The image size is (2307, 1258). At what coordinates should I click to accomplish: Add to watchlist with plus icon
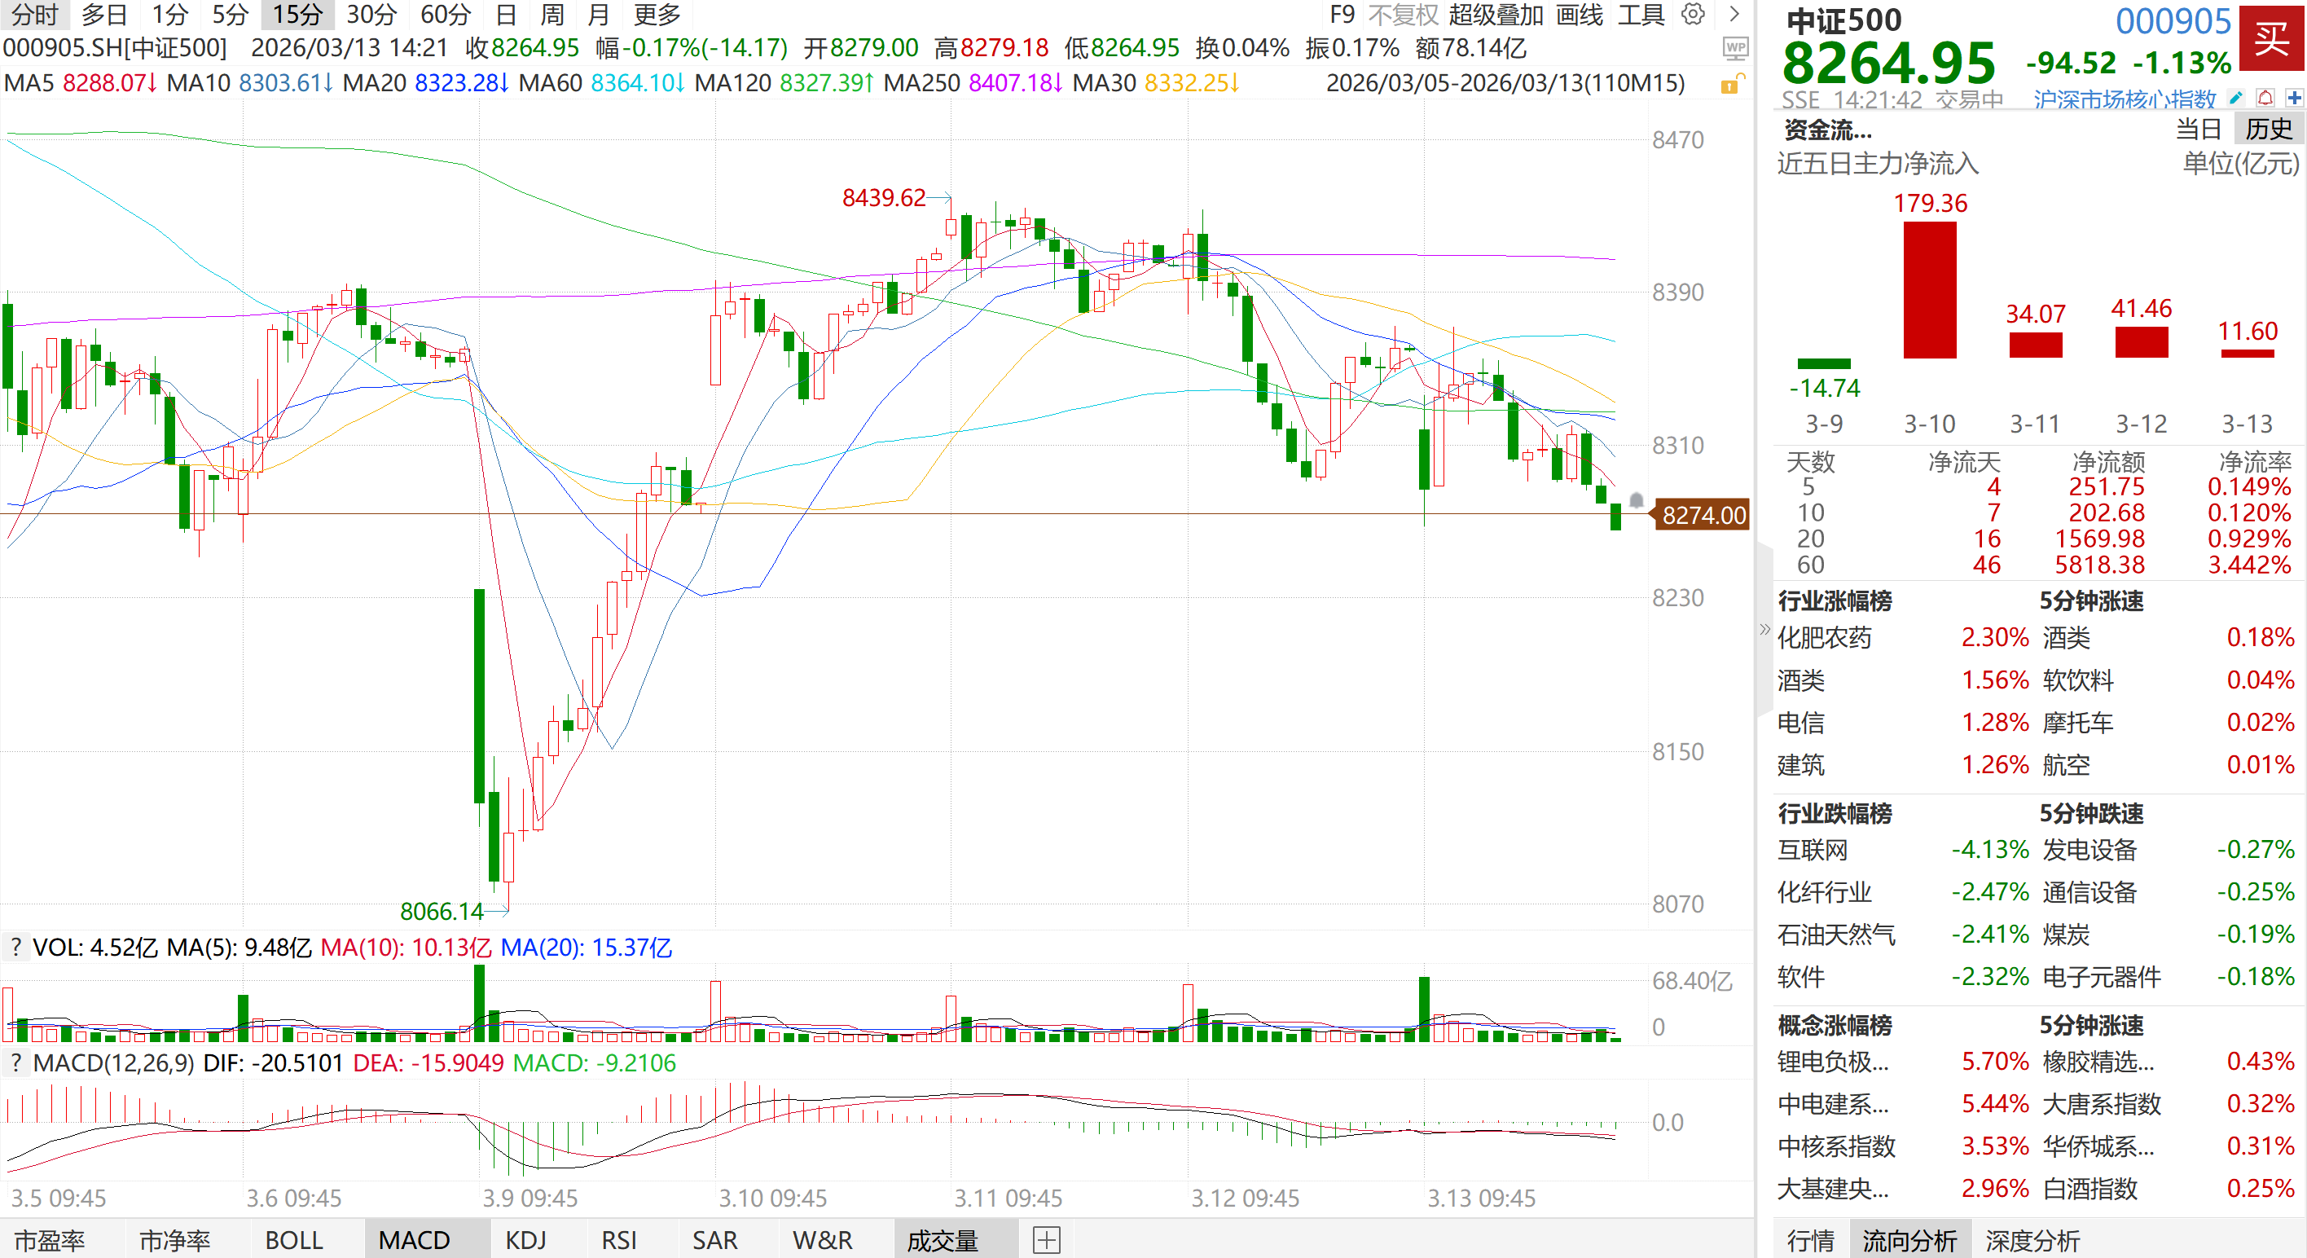coord(2294,98)
